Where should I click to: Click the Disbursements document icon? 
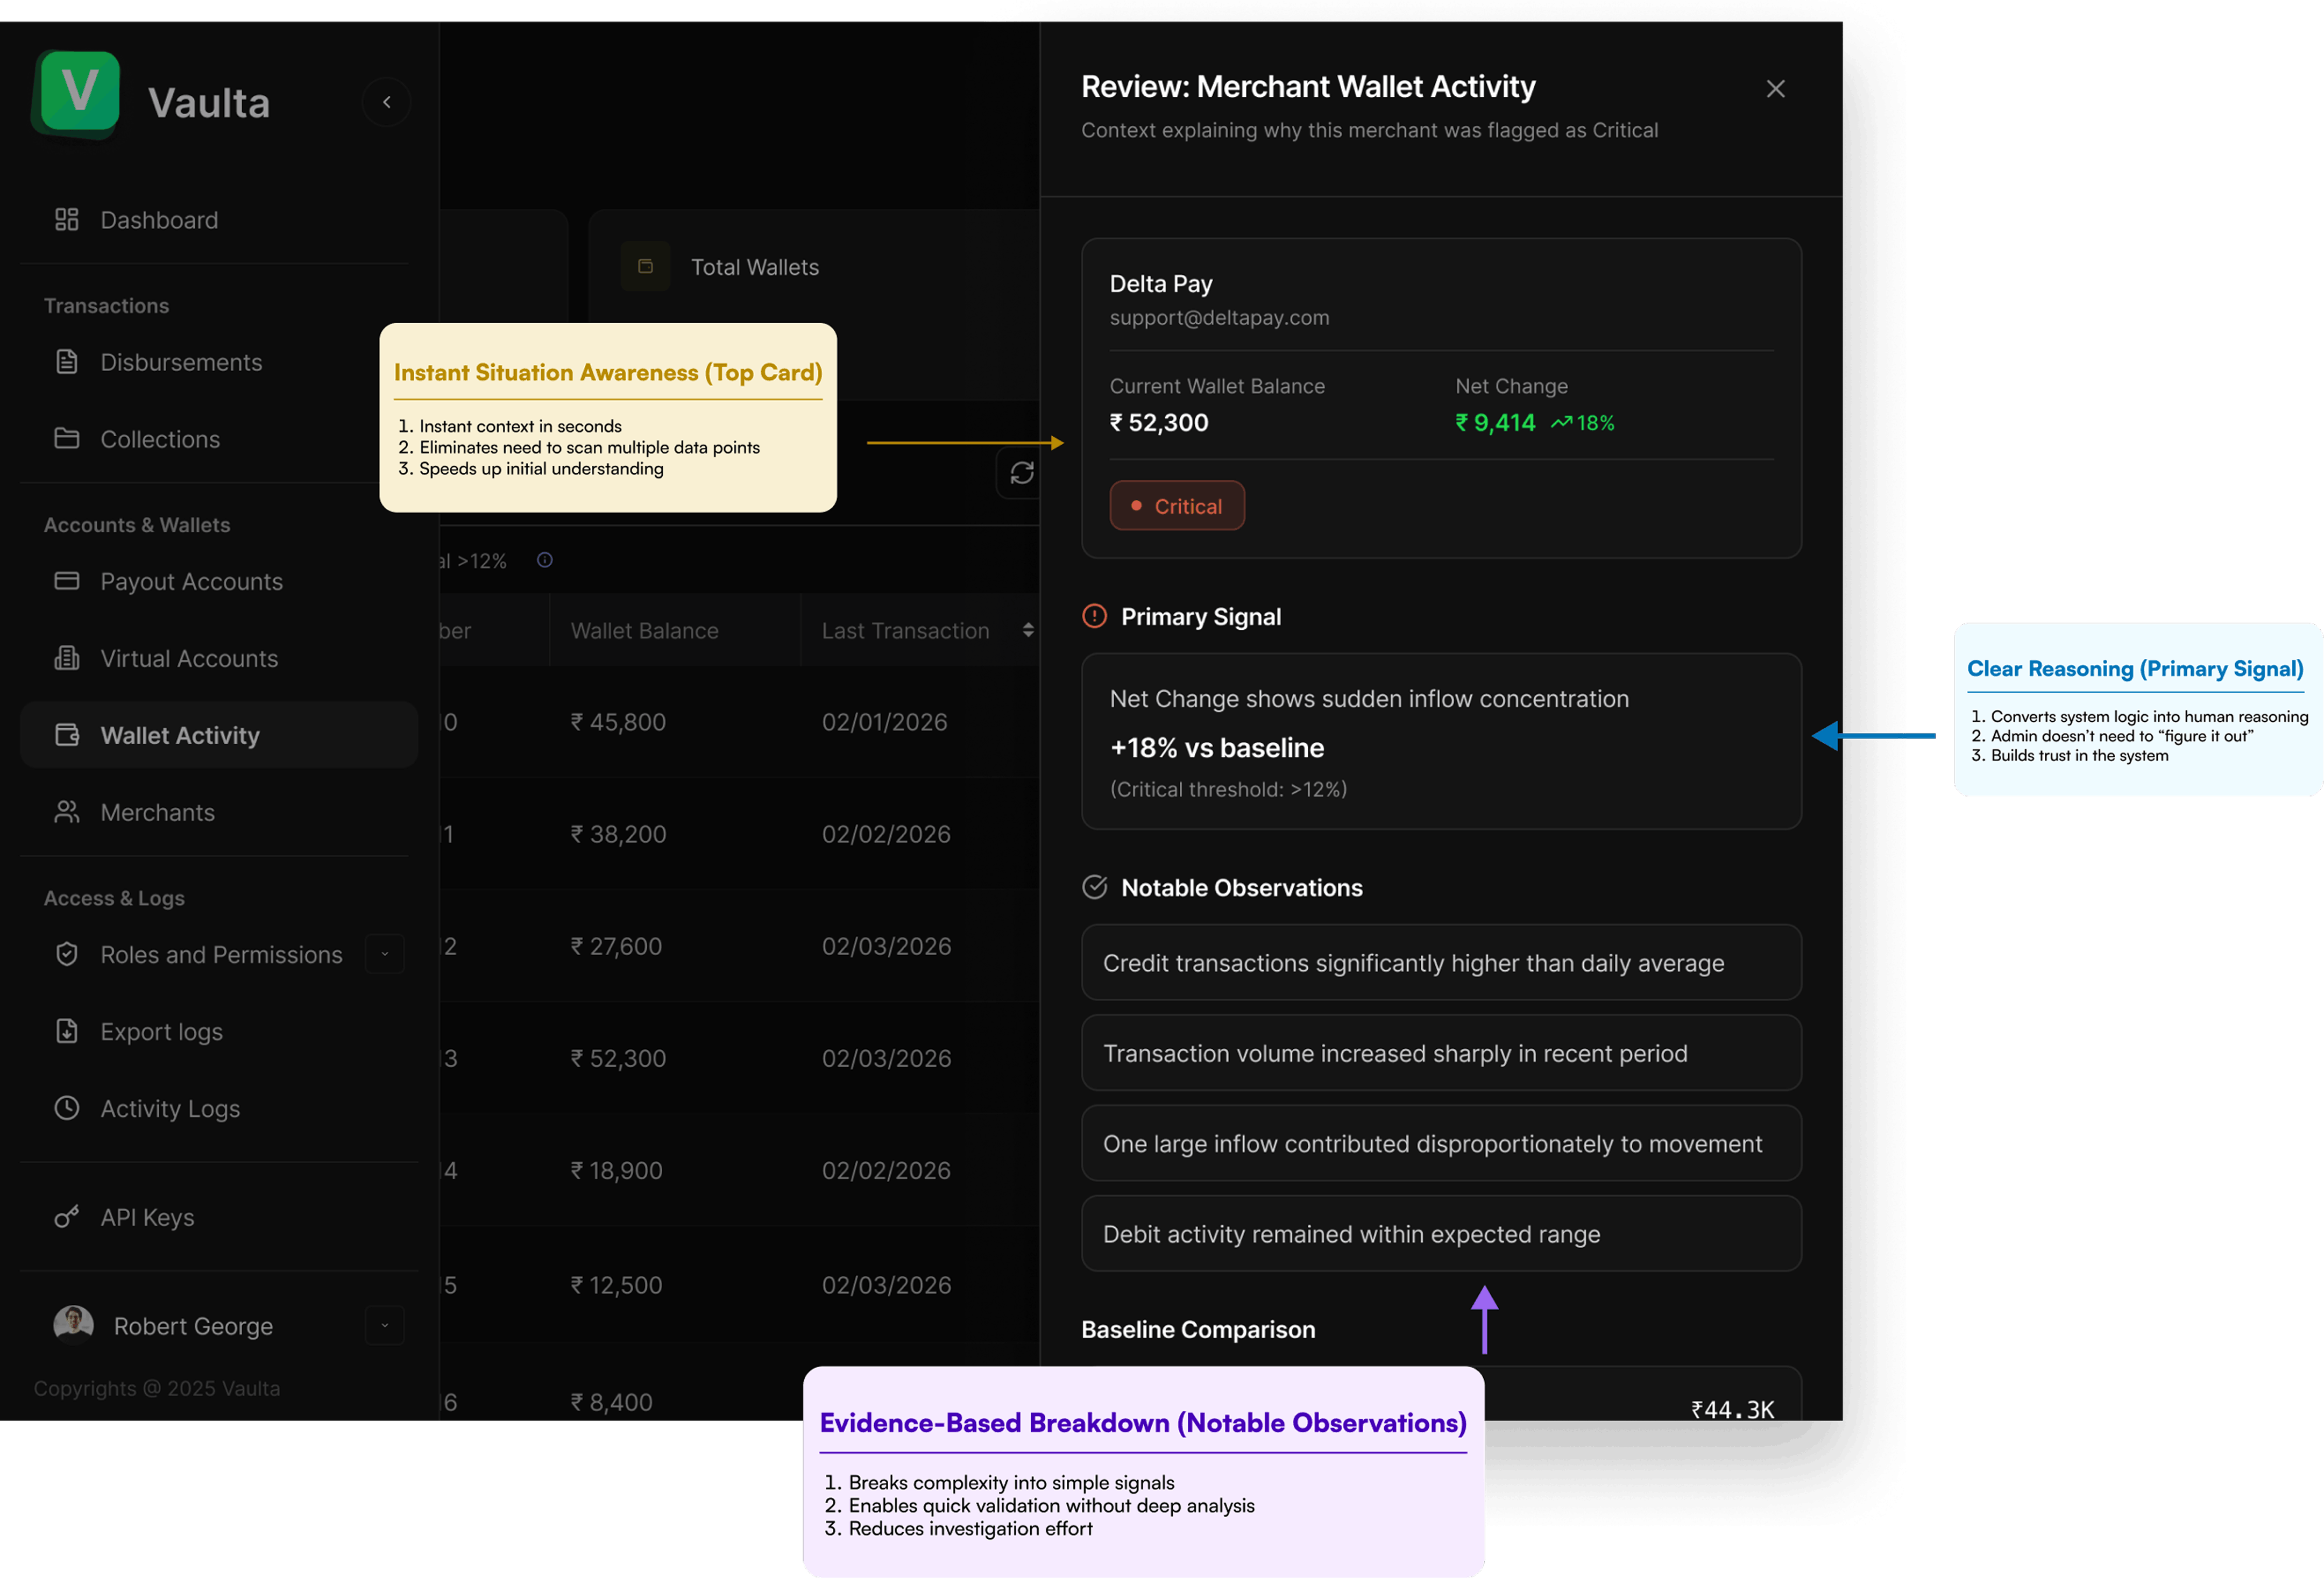[67, 362]
